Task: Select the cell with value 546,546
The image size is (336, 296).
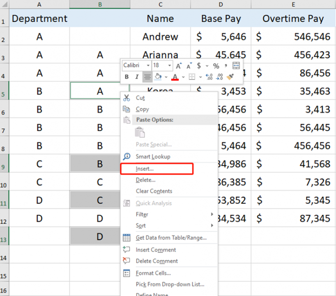Action: [x=293, y=37]
